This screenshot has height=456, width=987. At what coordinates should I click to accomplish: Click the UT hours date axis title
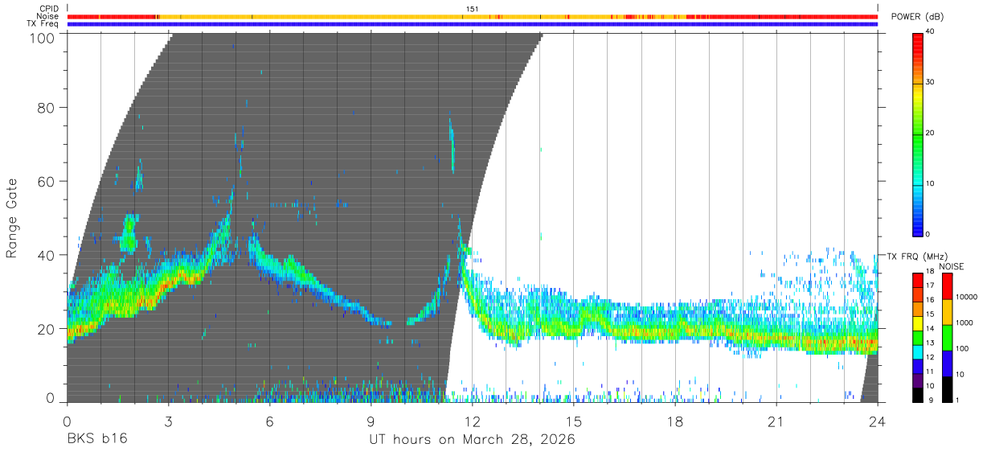[x=472, y=439]
